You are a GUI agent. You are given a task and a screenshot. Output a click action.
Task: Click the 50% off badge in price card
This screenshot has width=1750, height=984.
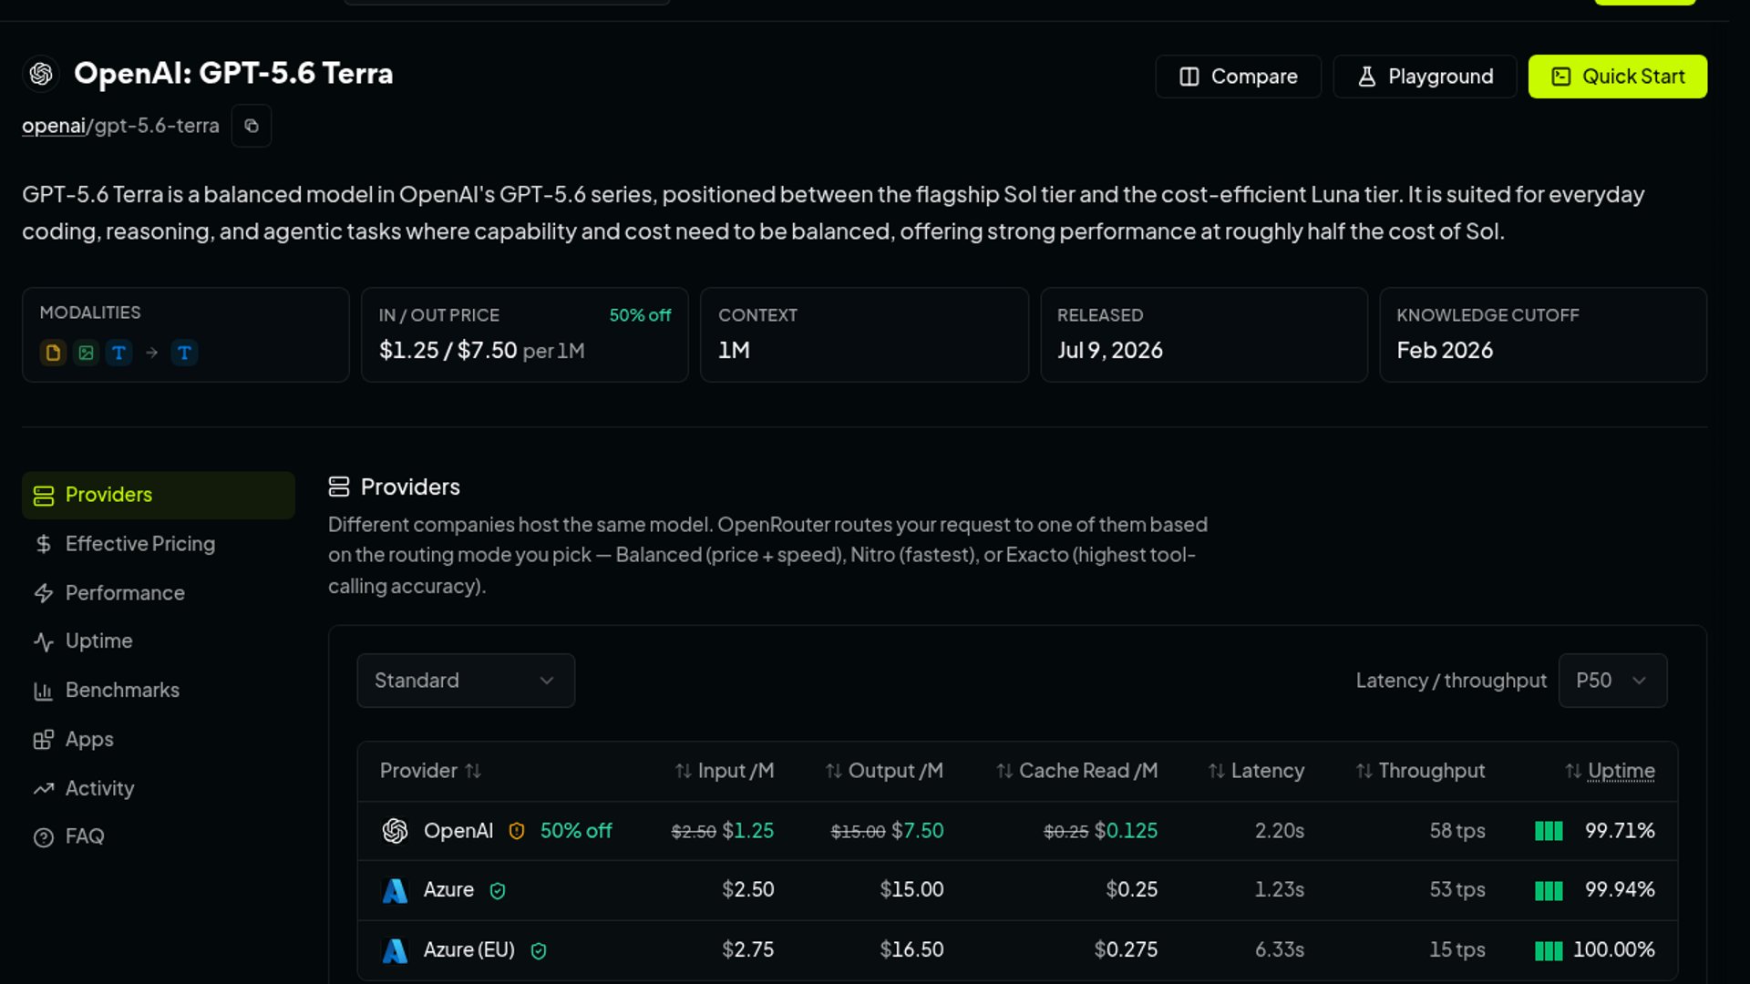tap(640, 315)
